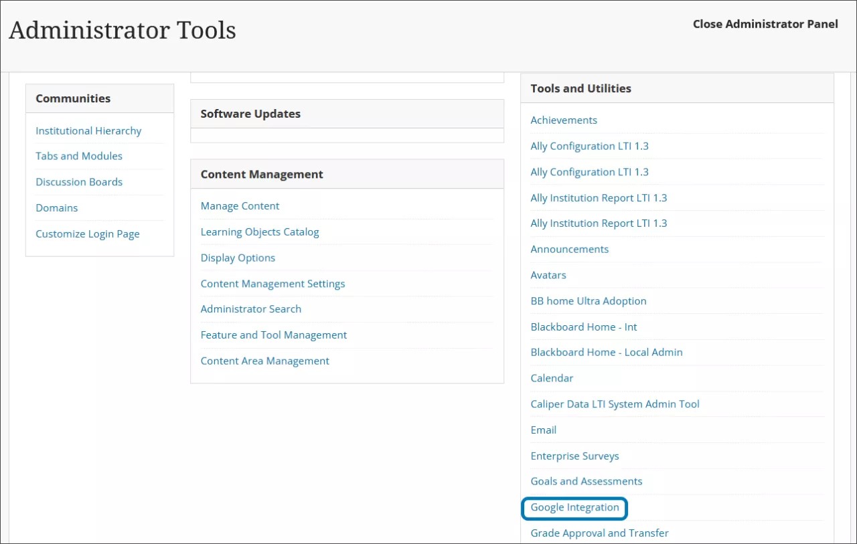This screenshot has height=544, width=857.
Task: Open the Avatars tool
Action: (x=548, y=274)
